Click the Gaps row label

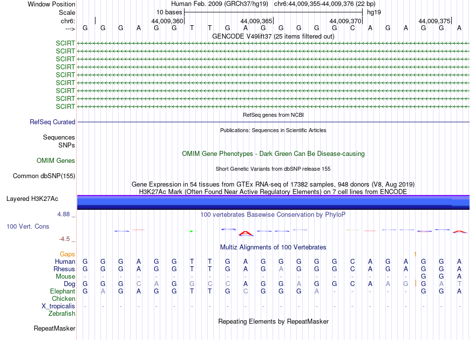(67, 254)
